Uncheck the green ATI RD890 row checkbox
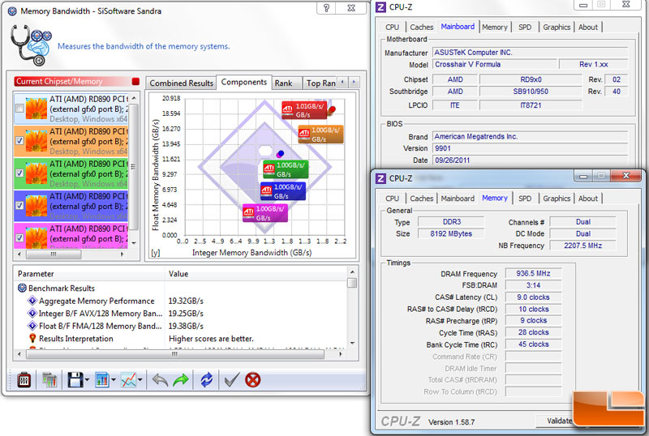 click(19, 173)
